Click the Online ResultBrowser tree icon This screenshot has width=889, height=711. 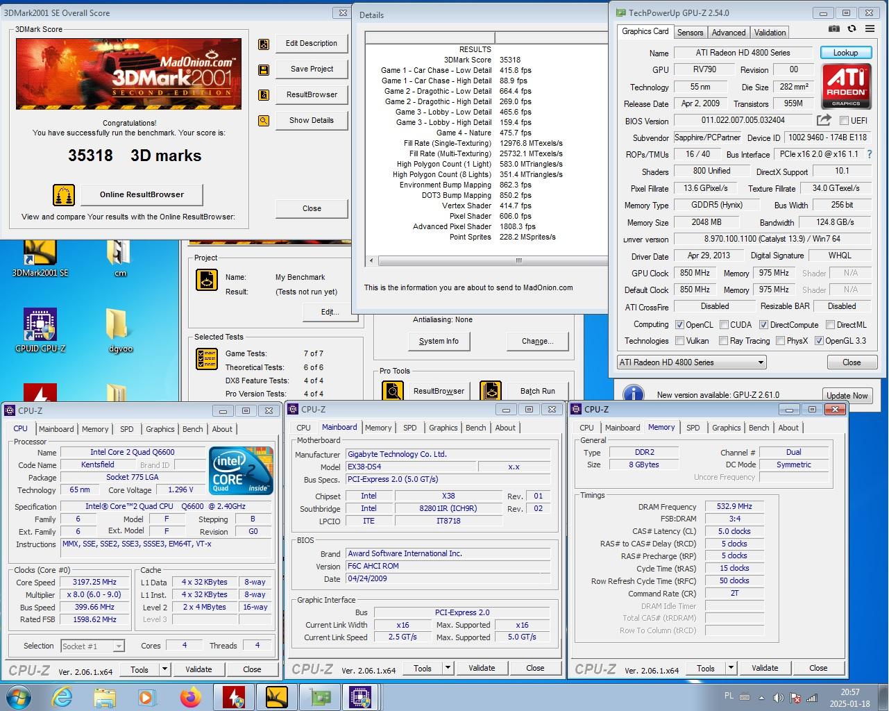64,195
